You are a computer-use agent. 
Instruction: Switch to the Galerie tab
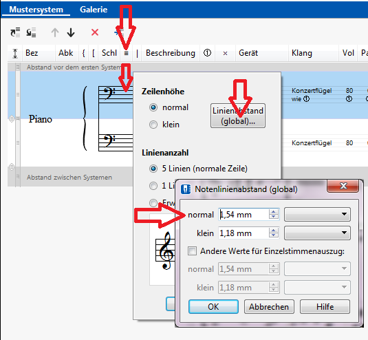[x=94, y=10]
